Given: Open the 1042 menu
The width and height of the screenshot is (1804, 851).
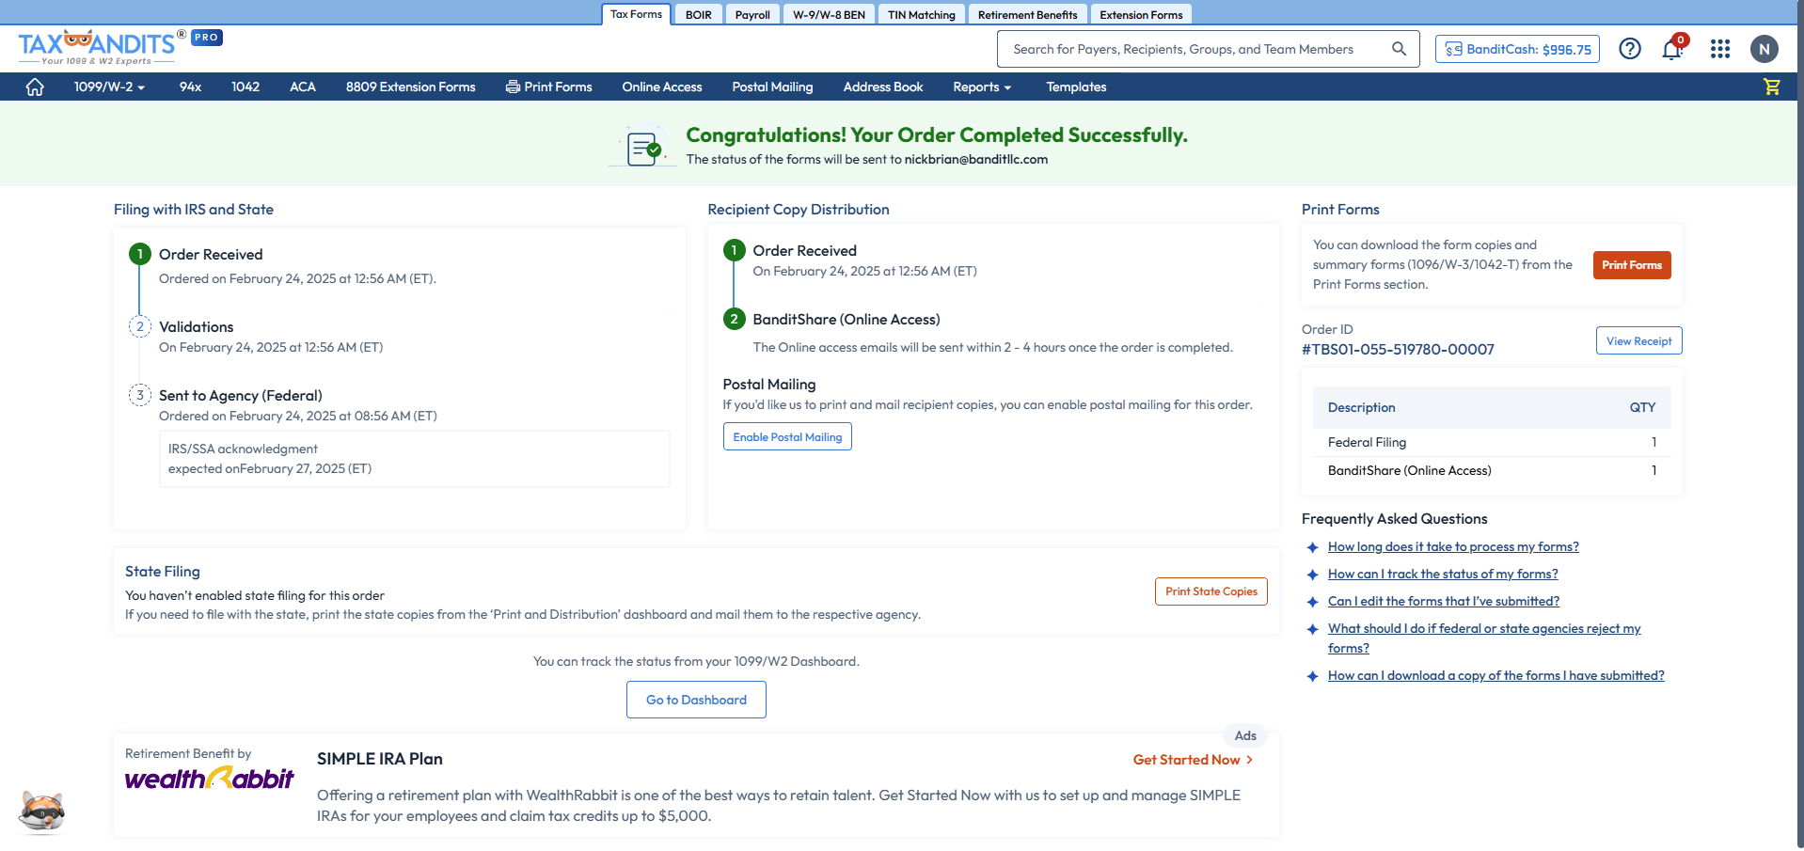Looking at the screenshot, I should point(245,87).
